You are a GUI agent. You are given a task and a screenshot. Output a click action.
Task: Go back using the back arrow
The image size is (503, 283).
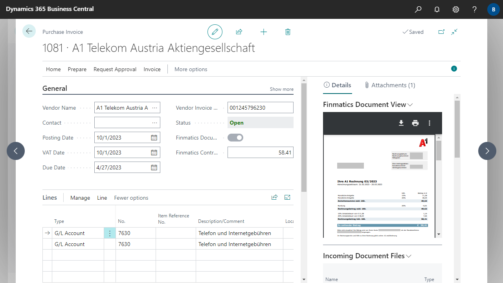pyautogui.click(x=29, y=31)
